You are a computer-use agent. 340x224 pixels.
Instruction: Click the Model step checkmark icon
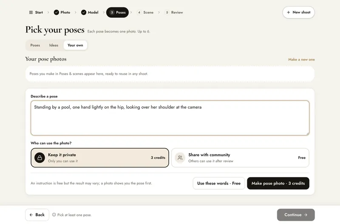[x=84, y=12]
